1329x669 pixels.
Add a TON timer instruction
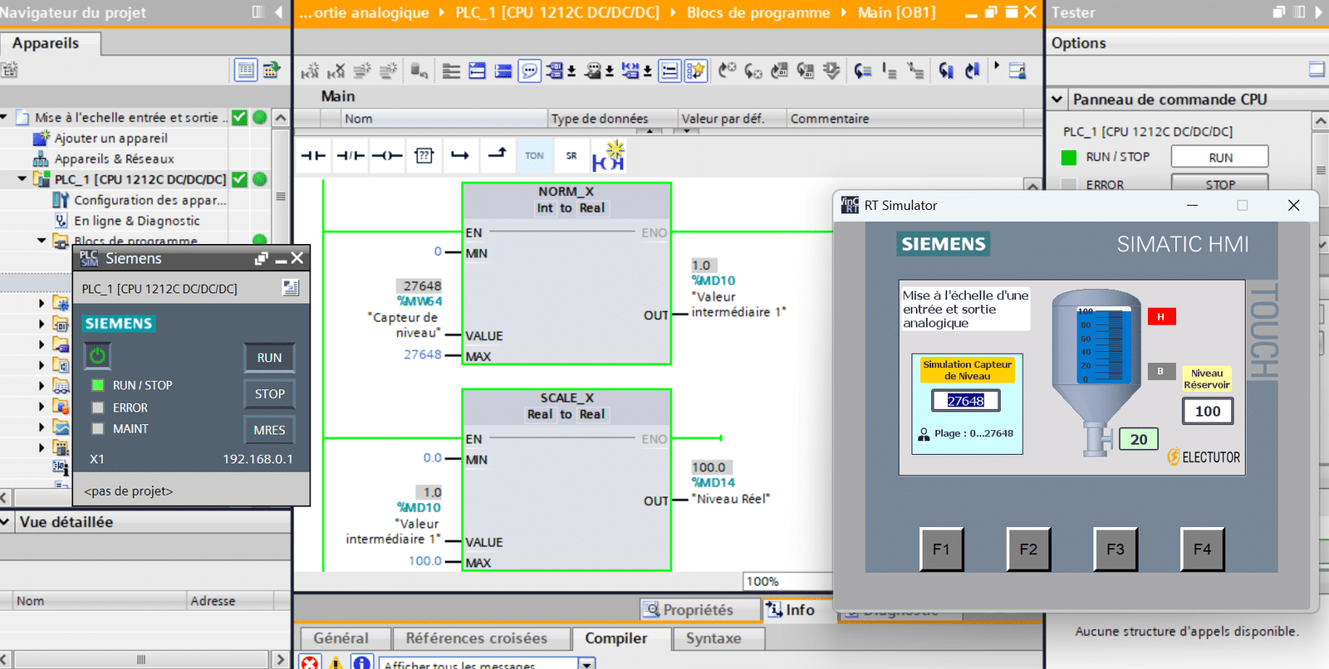(534, 156)
